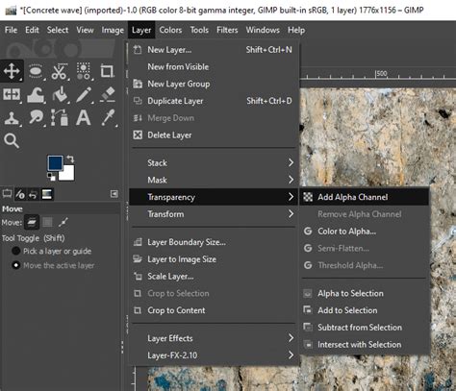This screenshot has width=456, height=391.
Task: Expand the Layer Effects submenu
Action: pos(214,338)
